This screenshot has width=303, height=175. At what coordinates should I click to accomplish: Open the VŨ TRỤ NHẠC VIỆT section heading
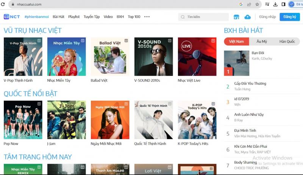click(33, 31)
